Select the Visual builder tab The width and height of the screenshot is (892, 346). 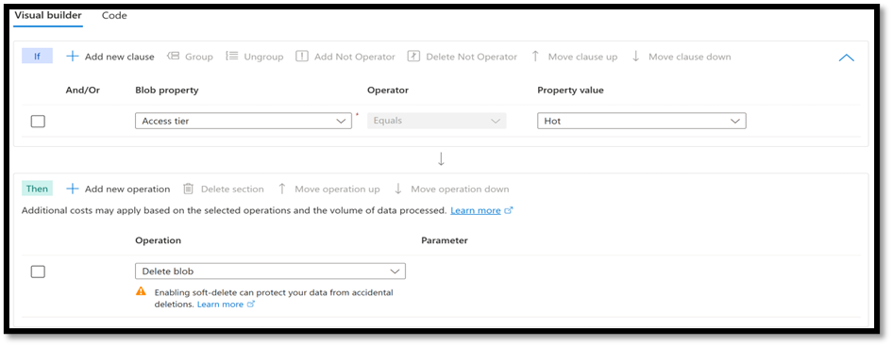48,15
